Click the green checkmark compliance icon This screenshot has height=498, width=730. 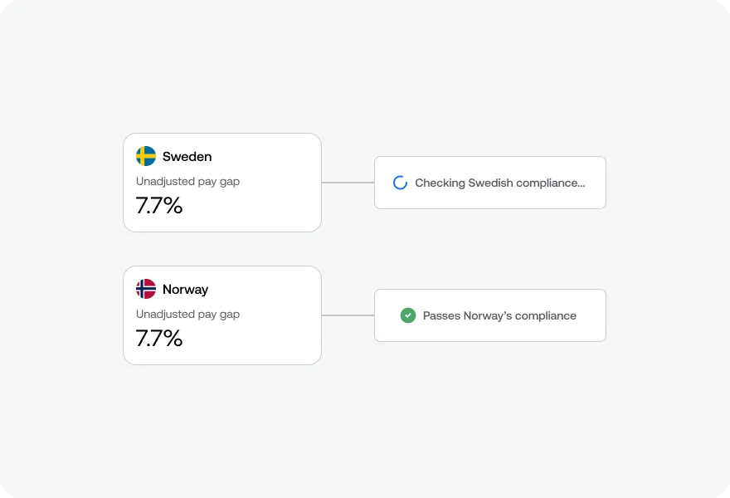pos(408,315)
